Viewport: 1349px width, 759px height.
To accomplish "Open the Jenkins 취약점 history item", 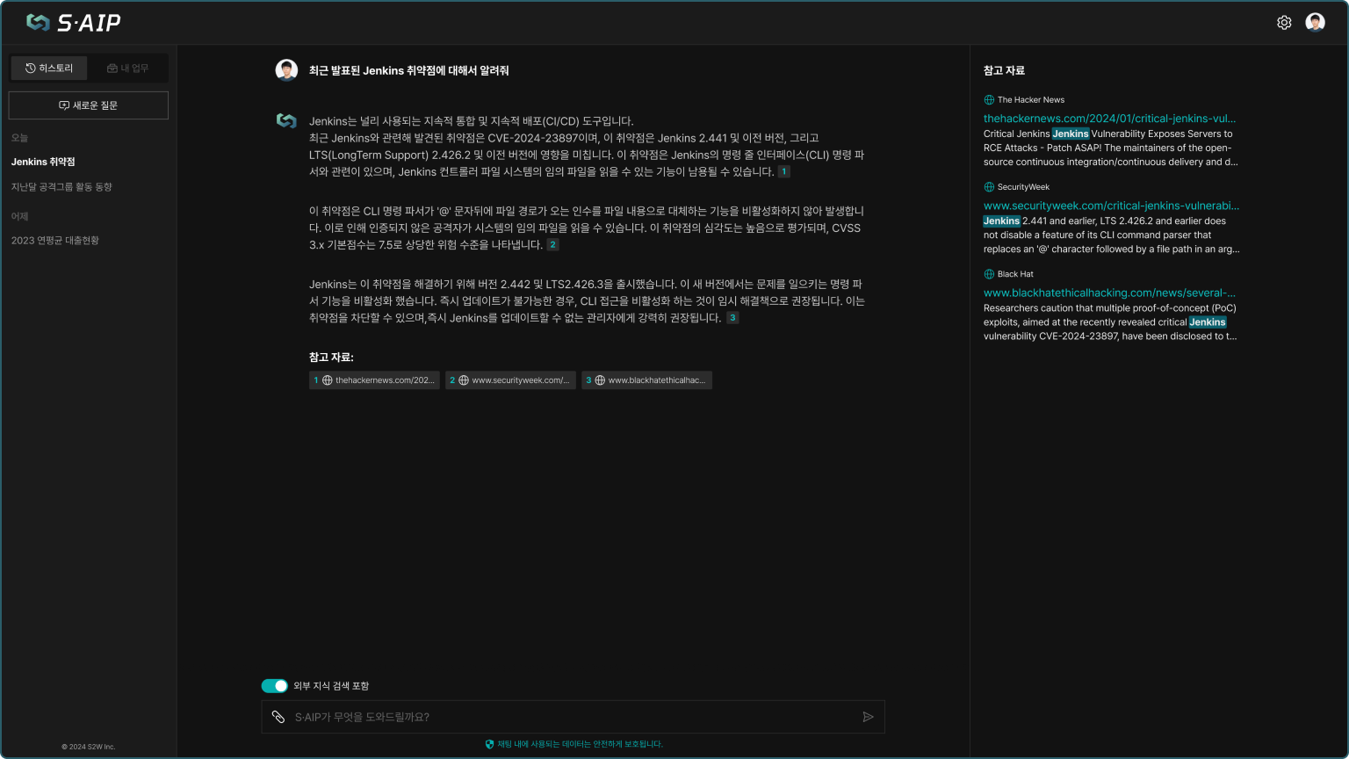I will pos(43,162).
